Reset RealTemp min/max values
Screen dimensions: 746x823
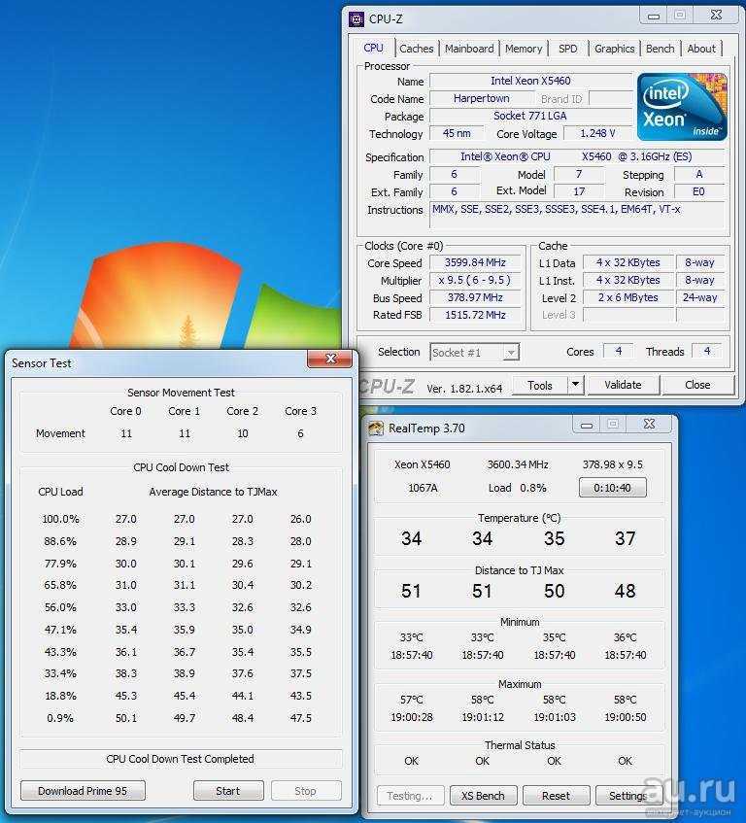(x=556, y=796)
